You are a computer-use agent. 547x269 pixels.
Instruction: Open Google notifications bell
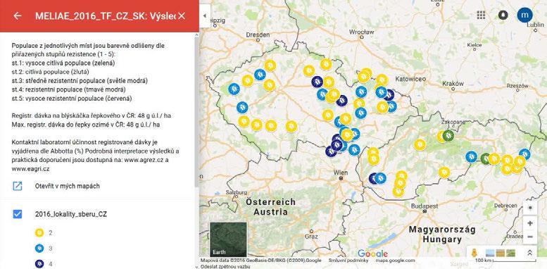[x=503, y=15]
